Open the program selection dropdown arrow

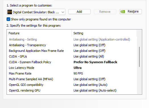point(63,12)
